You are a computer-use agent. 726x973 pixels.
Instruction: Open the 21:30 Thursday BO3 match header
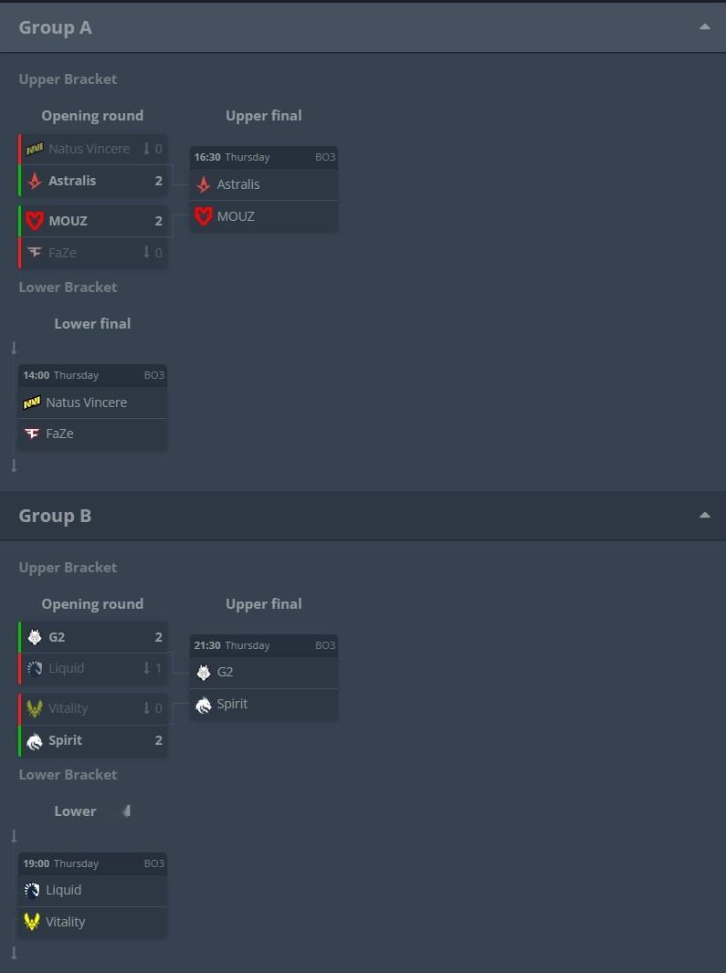pos(264,645)
